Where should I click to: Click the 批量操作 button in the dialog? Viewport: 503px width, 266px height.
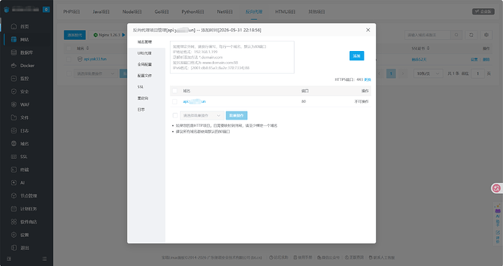[236, 116]
